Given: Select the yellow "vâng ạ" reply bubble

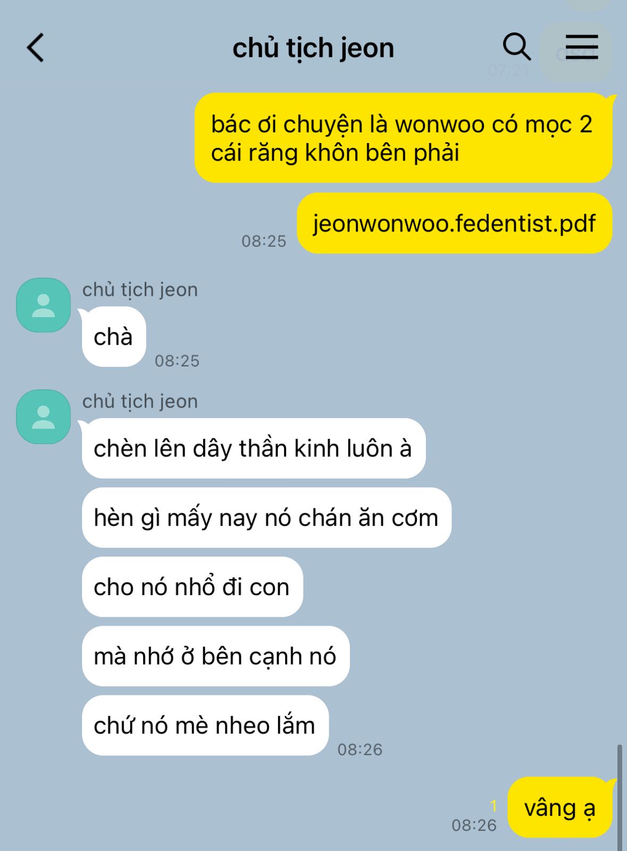Looking at the screenshot, I should point(560,807).
